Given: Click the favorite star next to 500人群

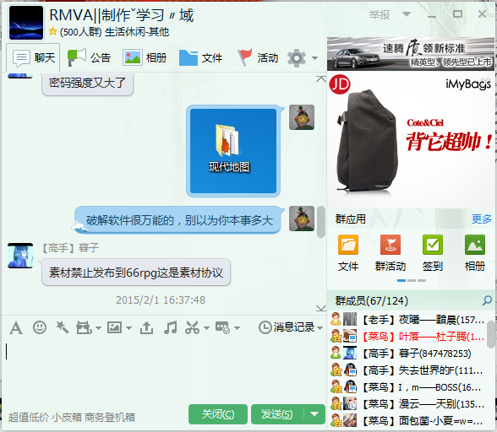Looking at the screenshot, I should coord(53,31).
